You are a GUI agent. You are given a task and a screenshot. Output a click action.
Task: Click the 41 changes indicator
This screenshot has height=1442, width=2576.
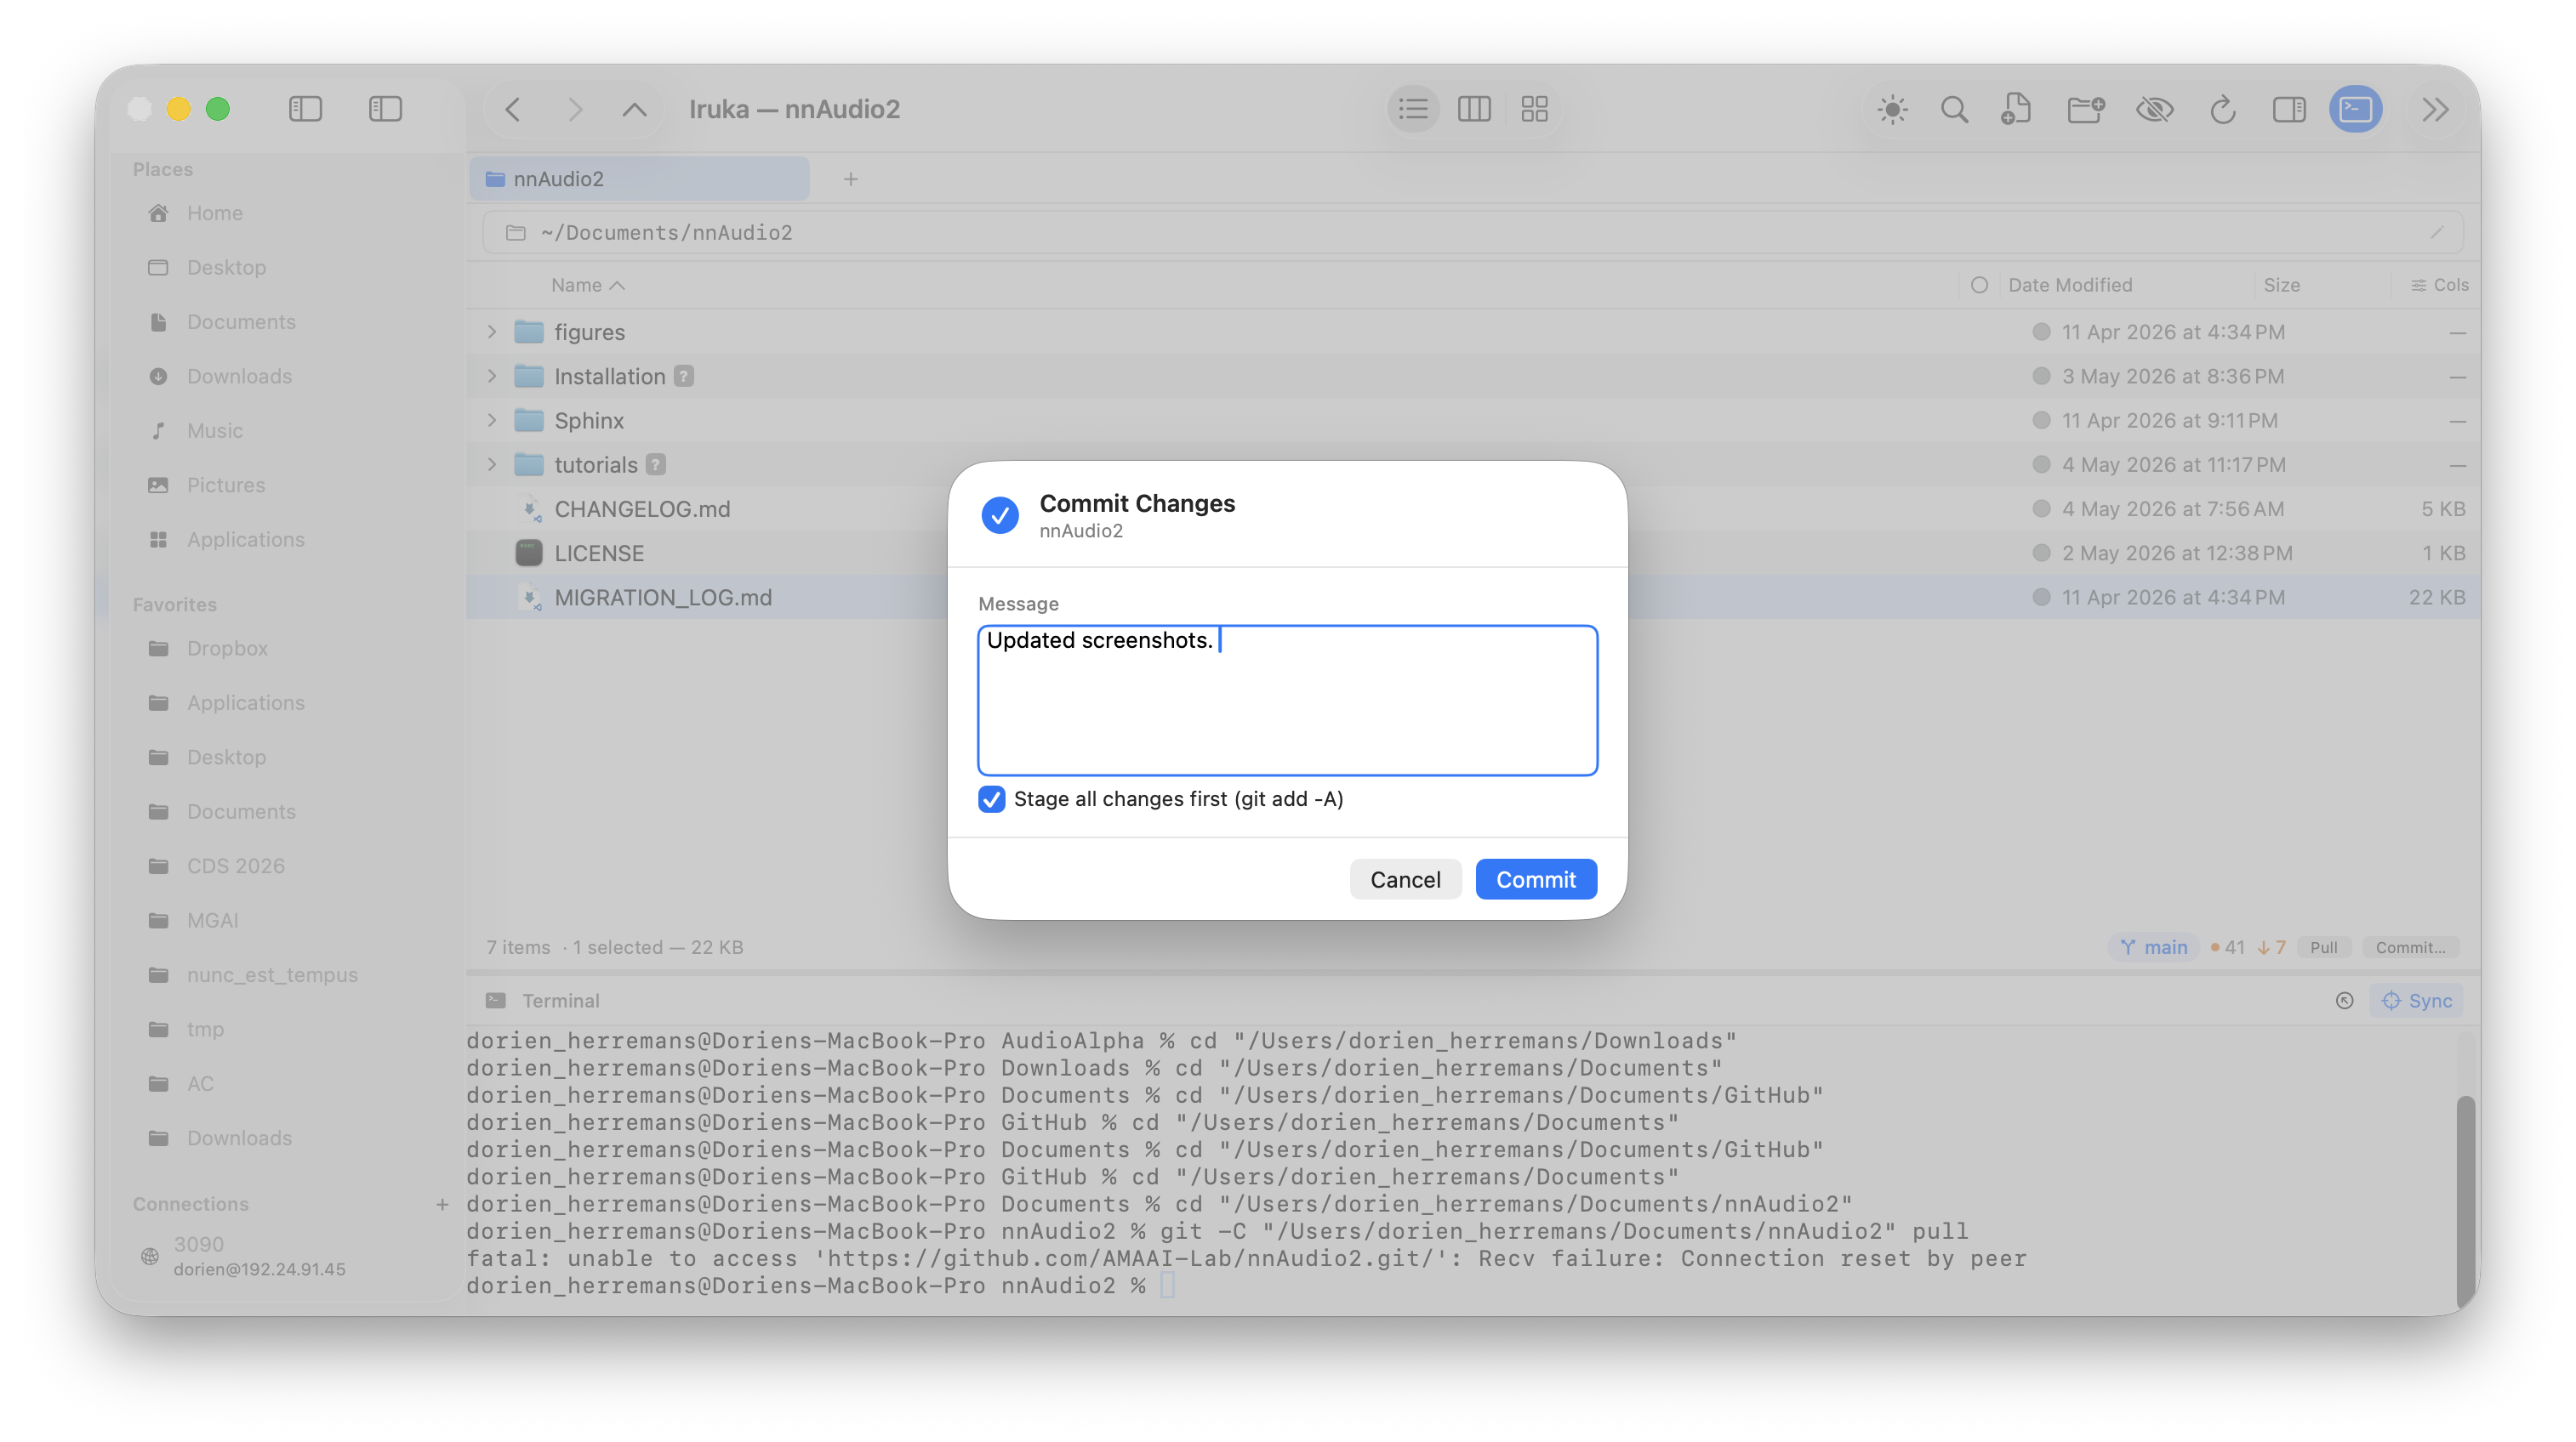[2227, 946]
